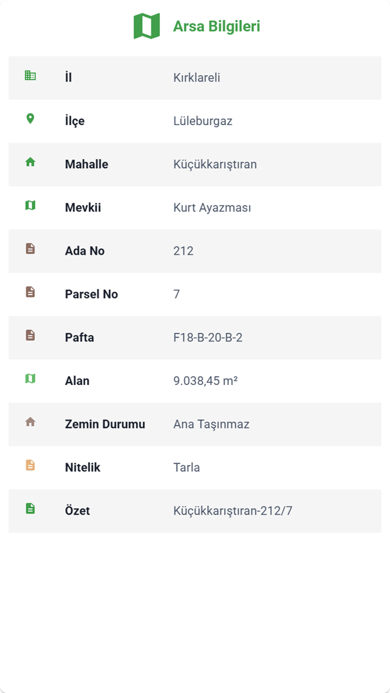The width and height of the screenshot is (390, 693).
Task: Click the Özet value Küçükkarıştıran-212/7
Action: 233,511
